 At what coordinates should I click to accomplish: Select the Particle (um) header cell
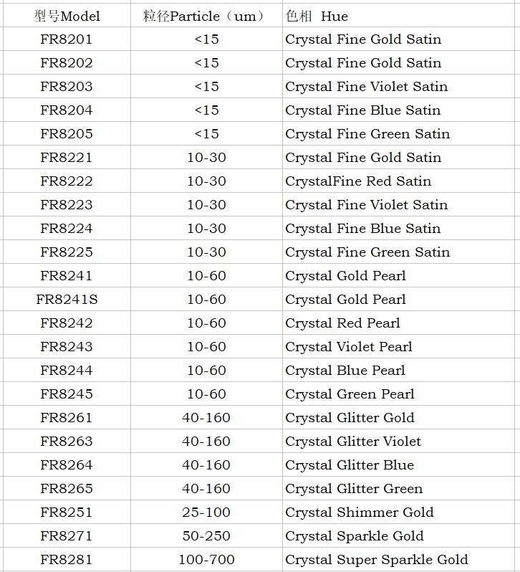click(x=206, y=16)
